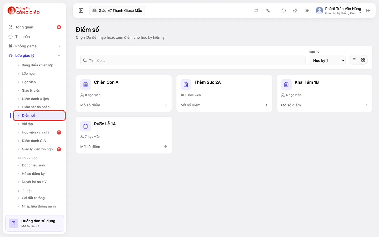
Task: Click the sparkles AI icon in header
Action: (x=295, y=11)
